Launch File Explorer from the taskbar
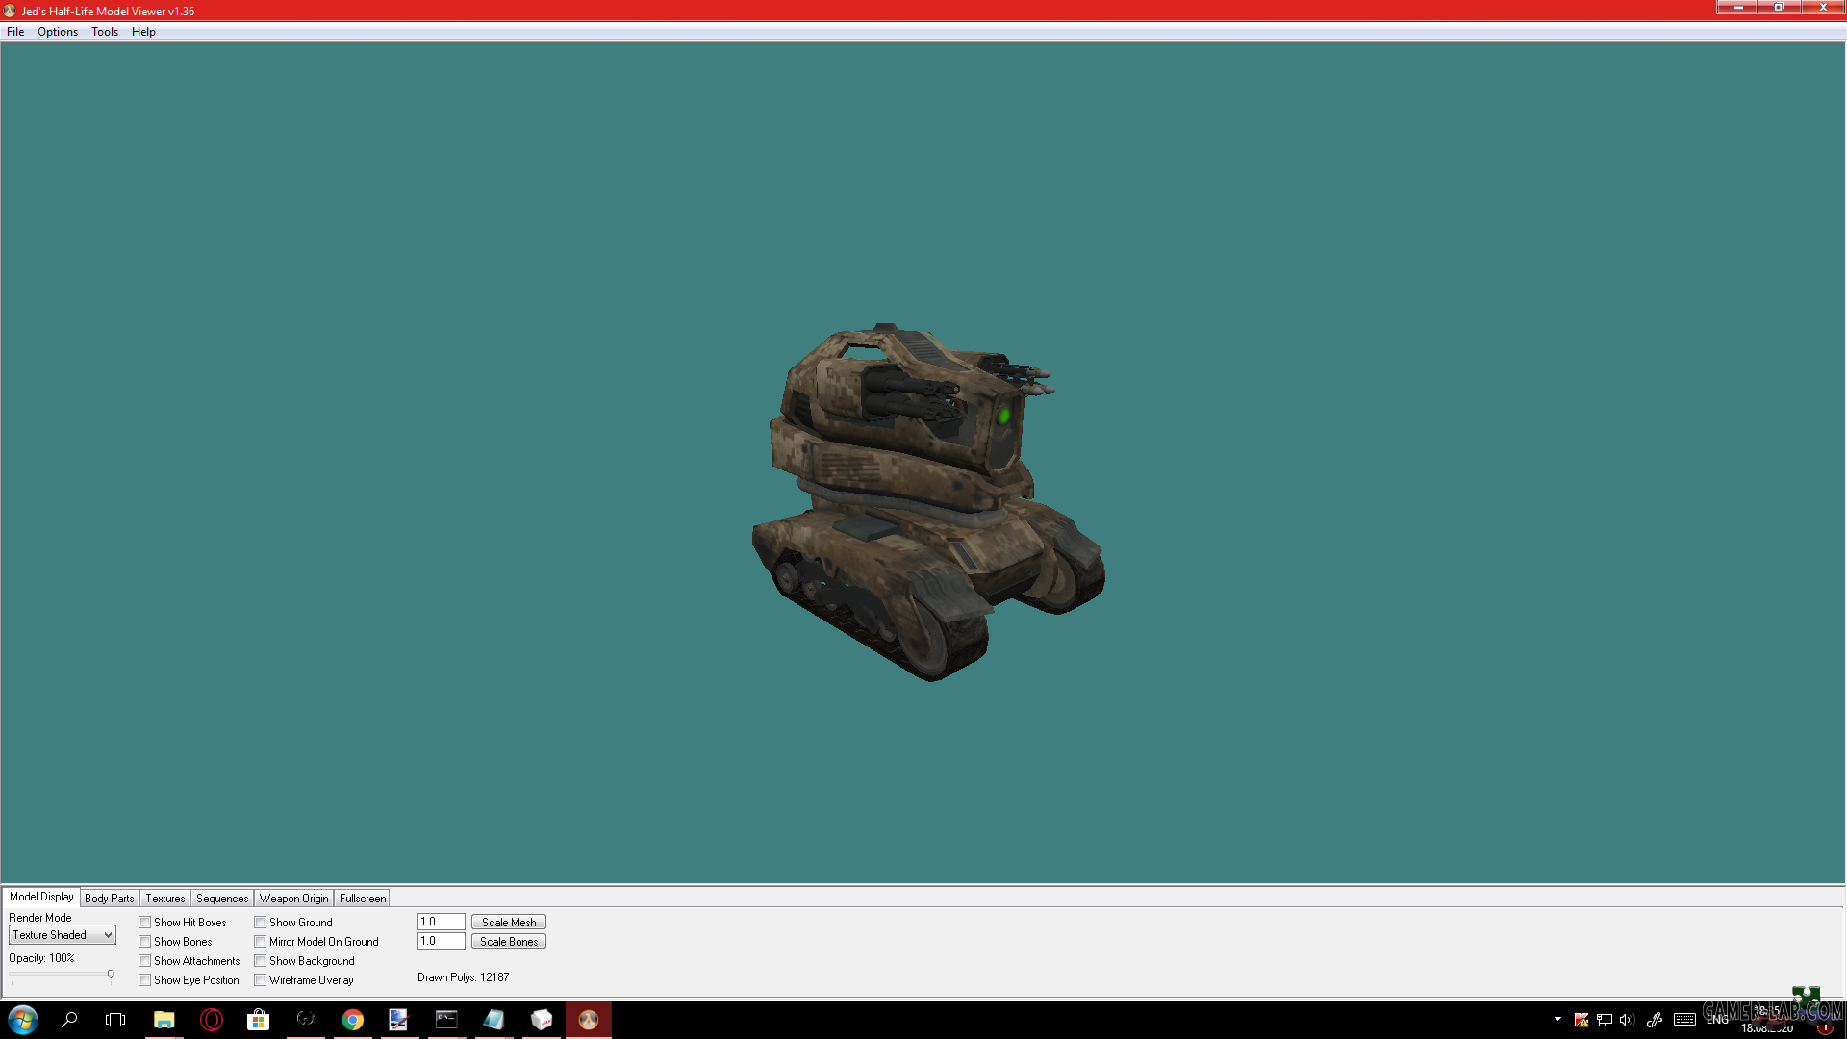The width and height of the screenshot is (1847, 1039). point(164,1020)
